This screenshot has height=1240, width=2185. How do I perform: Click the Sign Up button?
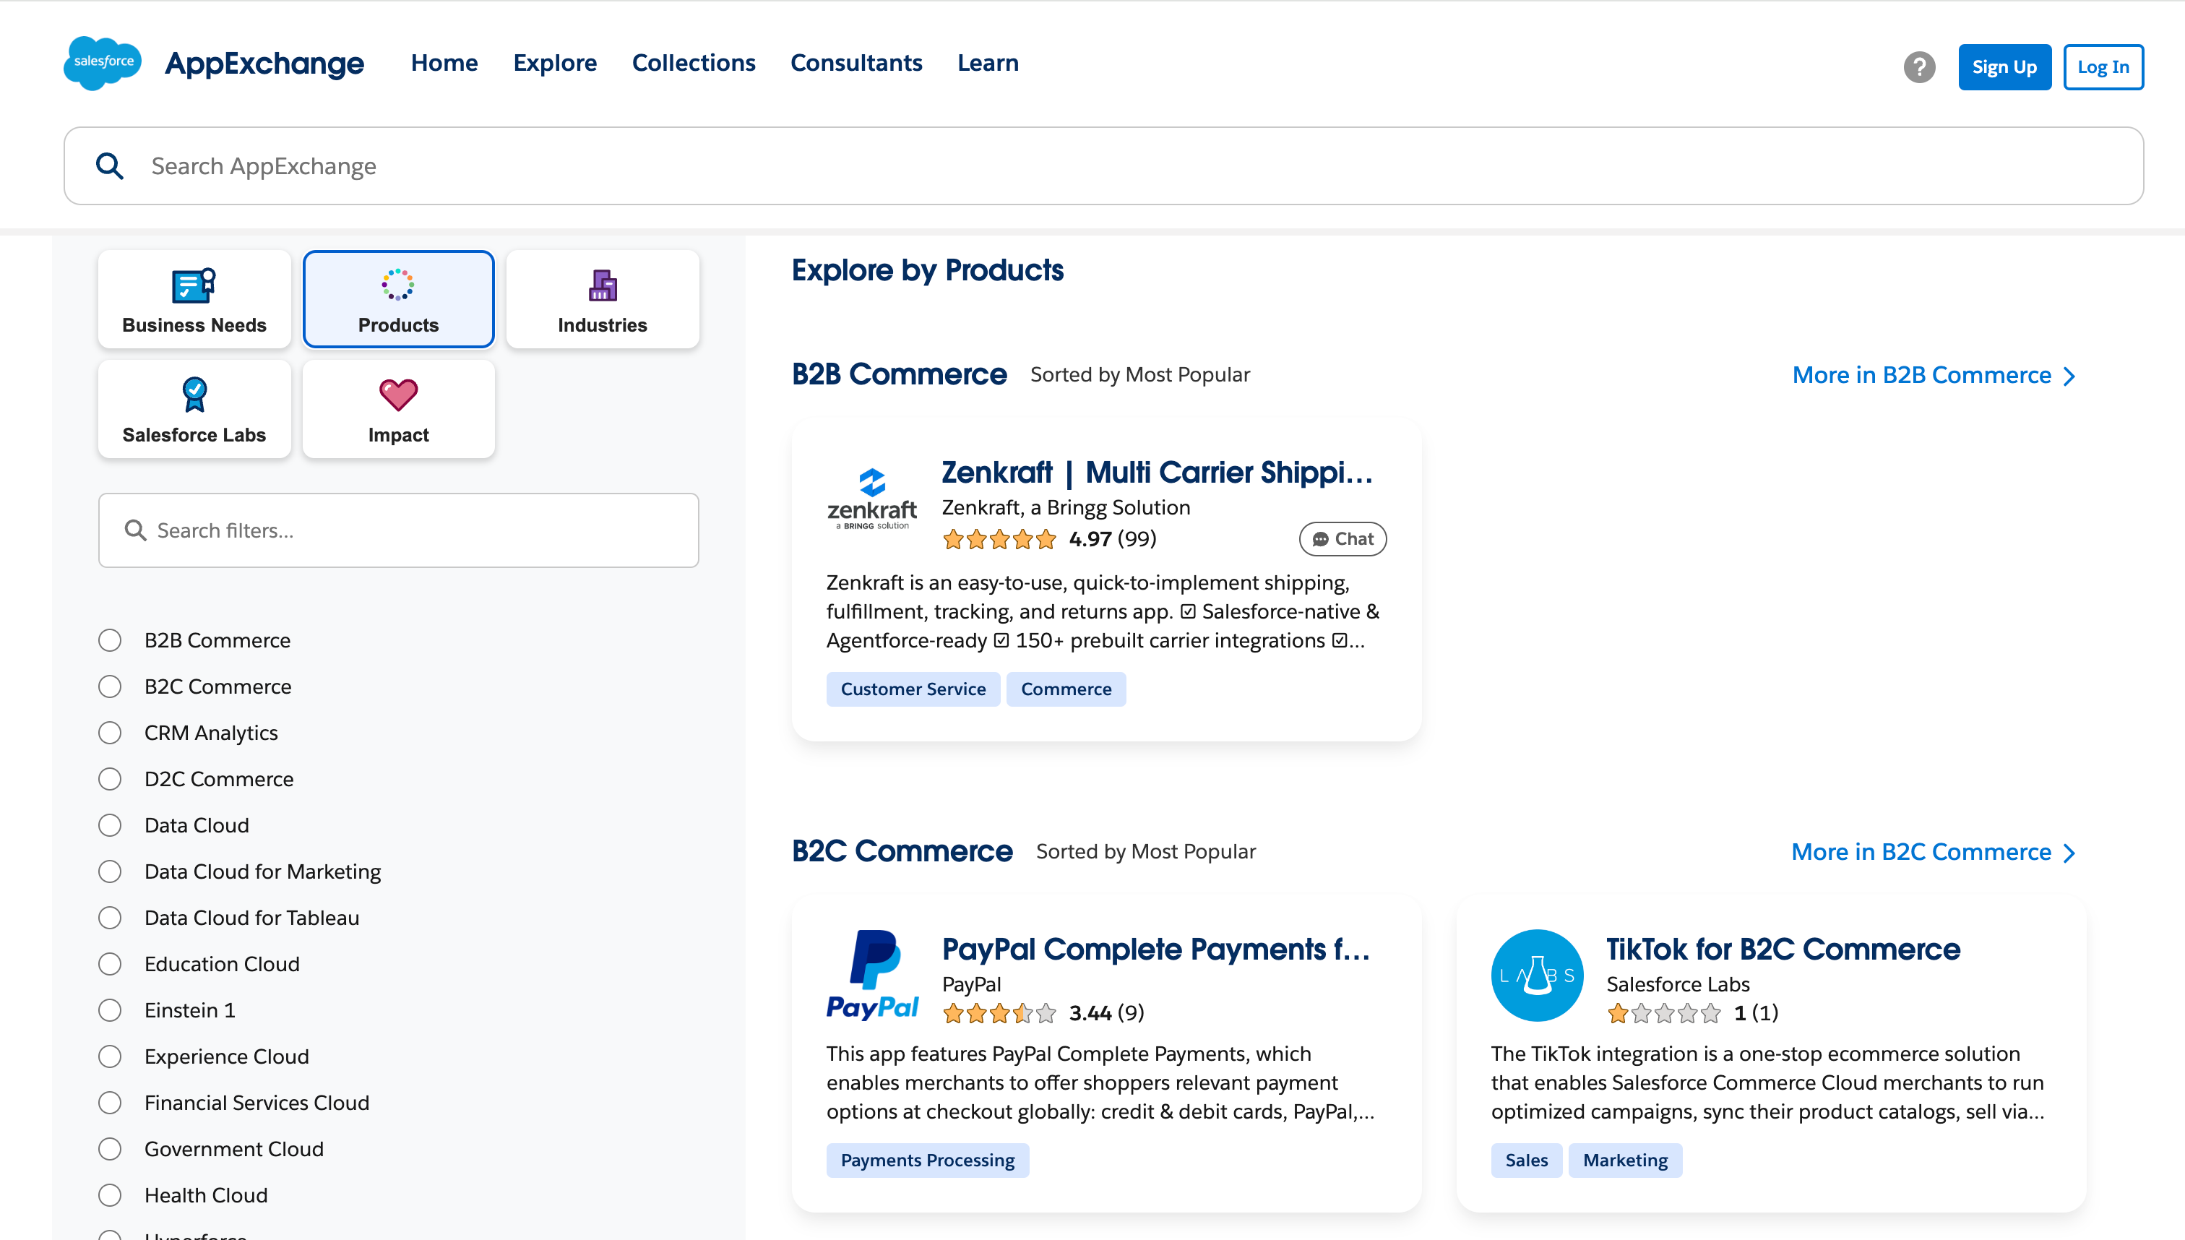(2004, 66)
